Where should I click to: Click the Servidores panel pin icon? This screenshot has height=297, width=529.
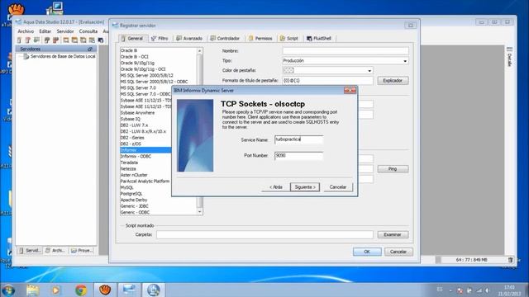(90, 49)
